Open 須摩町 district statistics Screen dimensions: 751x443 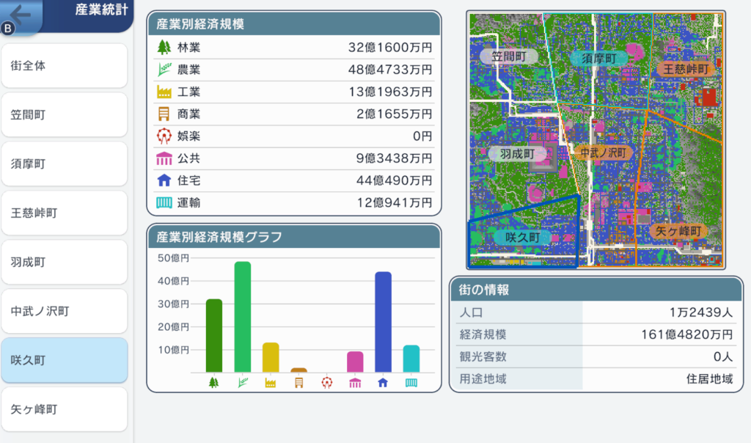[65, 164]
